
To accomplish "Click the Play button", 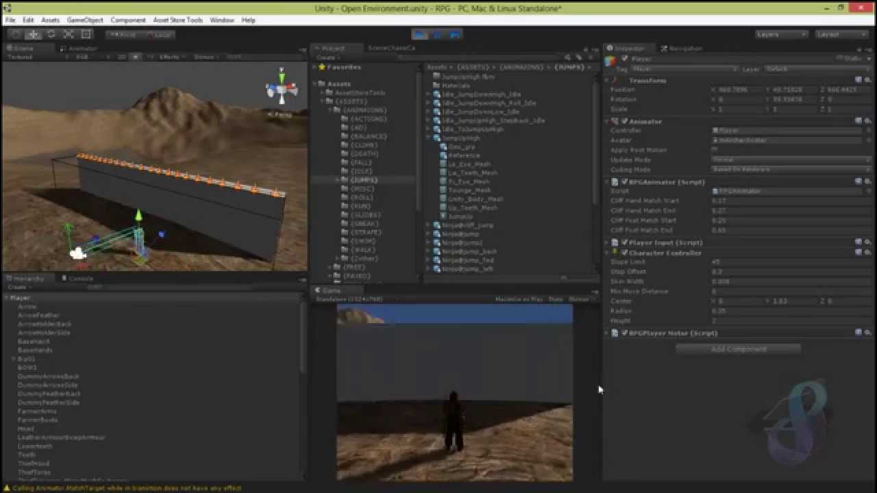I will tap(419, 34).
